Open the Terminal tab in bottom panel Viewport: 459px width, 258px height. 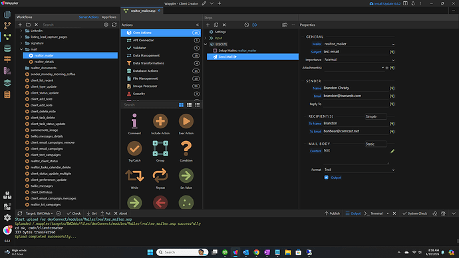(x=374, y=213)
